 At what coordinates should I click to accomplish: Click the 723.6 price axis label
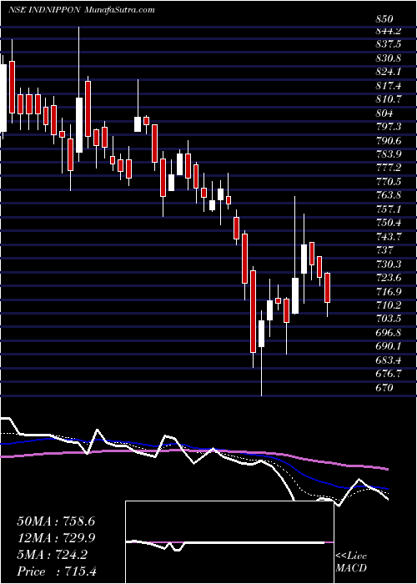pyautogui.click(x=389, y=278)
